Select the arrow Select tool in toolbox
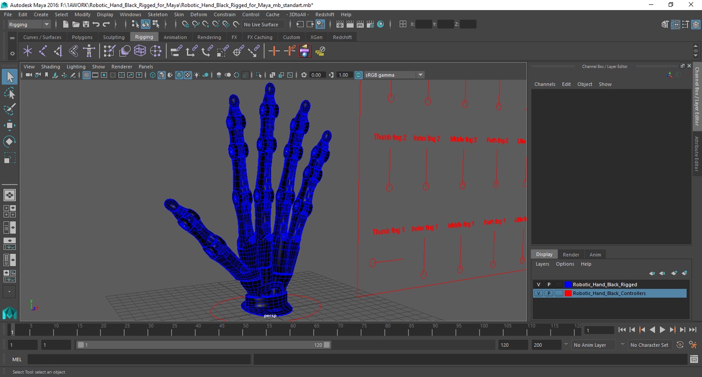 tap(10, 77)
